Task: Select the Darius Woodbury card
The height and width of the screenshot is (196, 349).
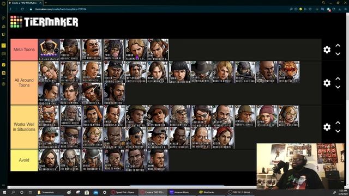Action: [92, 160]
